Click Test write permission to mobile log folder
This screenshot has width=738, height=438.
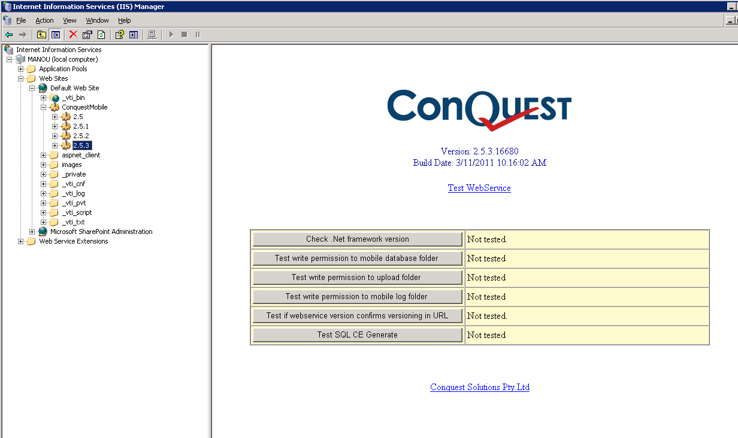click(x=358, y=297)
